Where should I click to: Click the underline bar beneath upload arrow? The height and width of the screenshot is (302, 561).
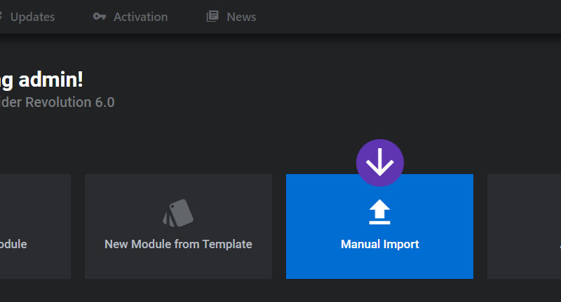point(379,222)
